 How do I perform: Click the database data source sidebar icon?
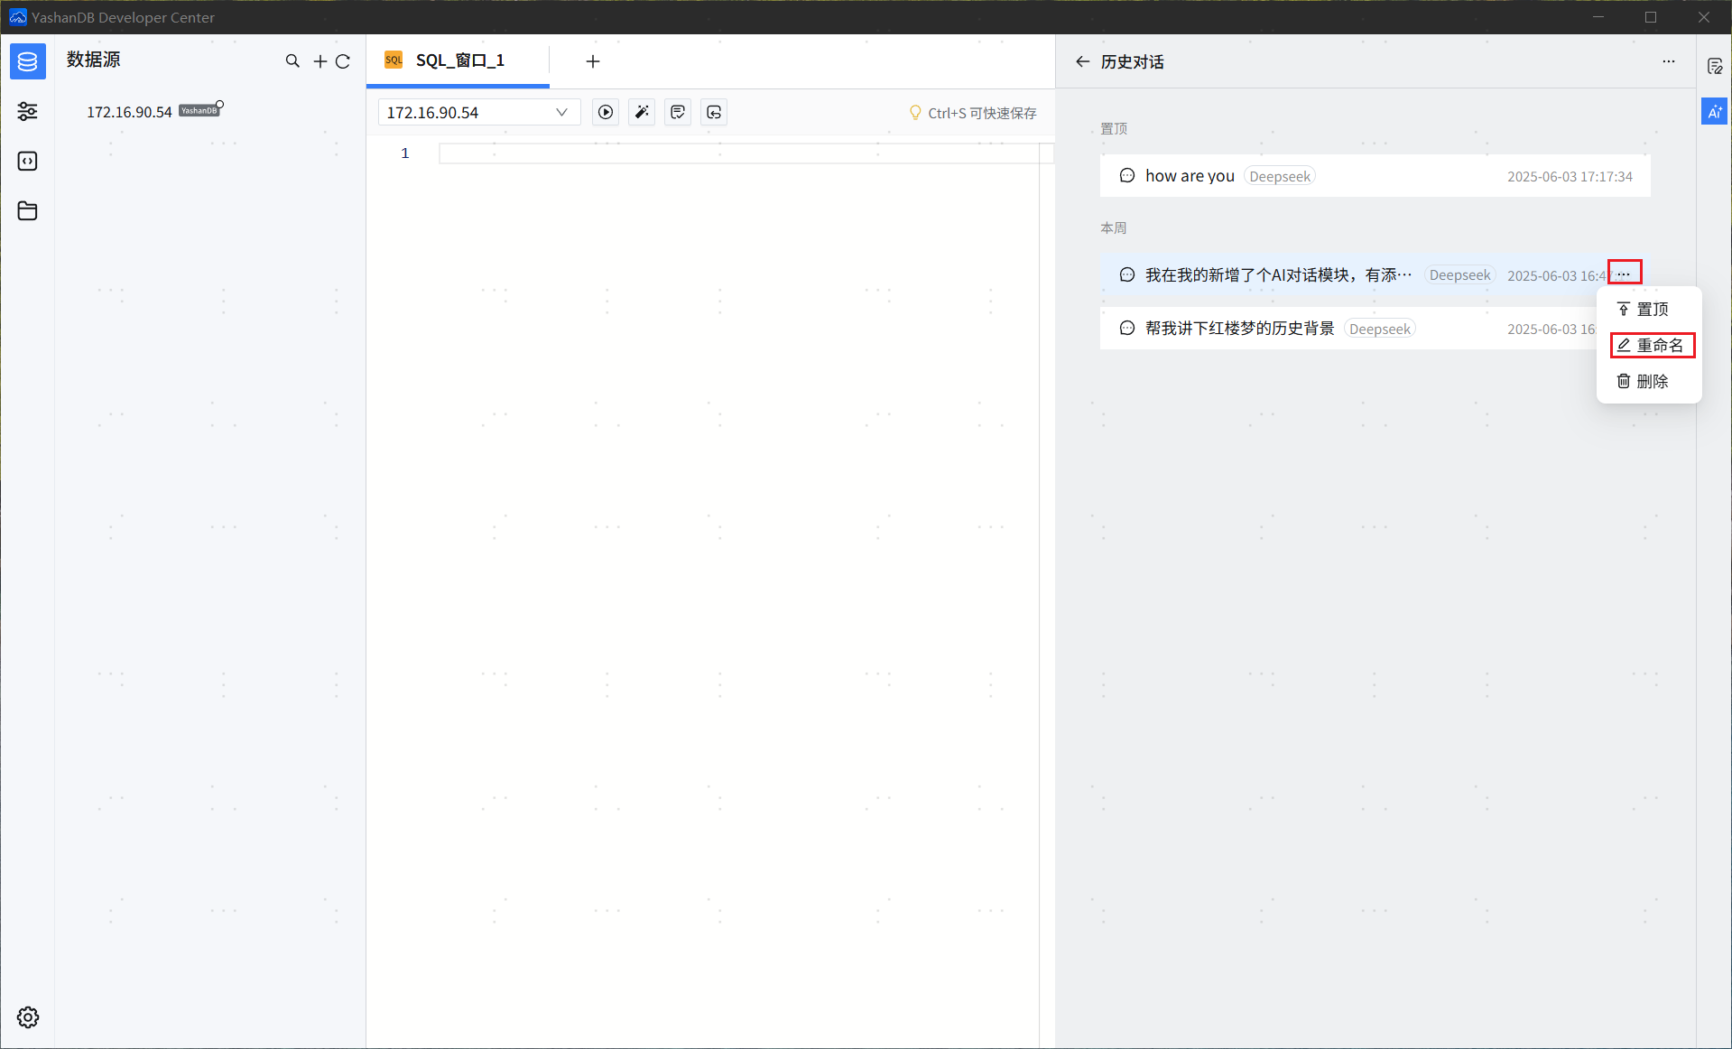(27, 61)
